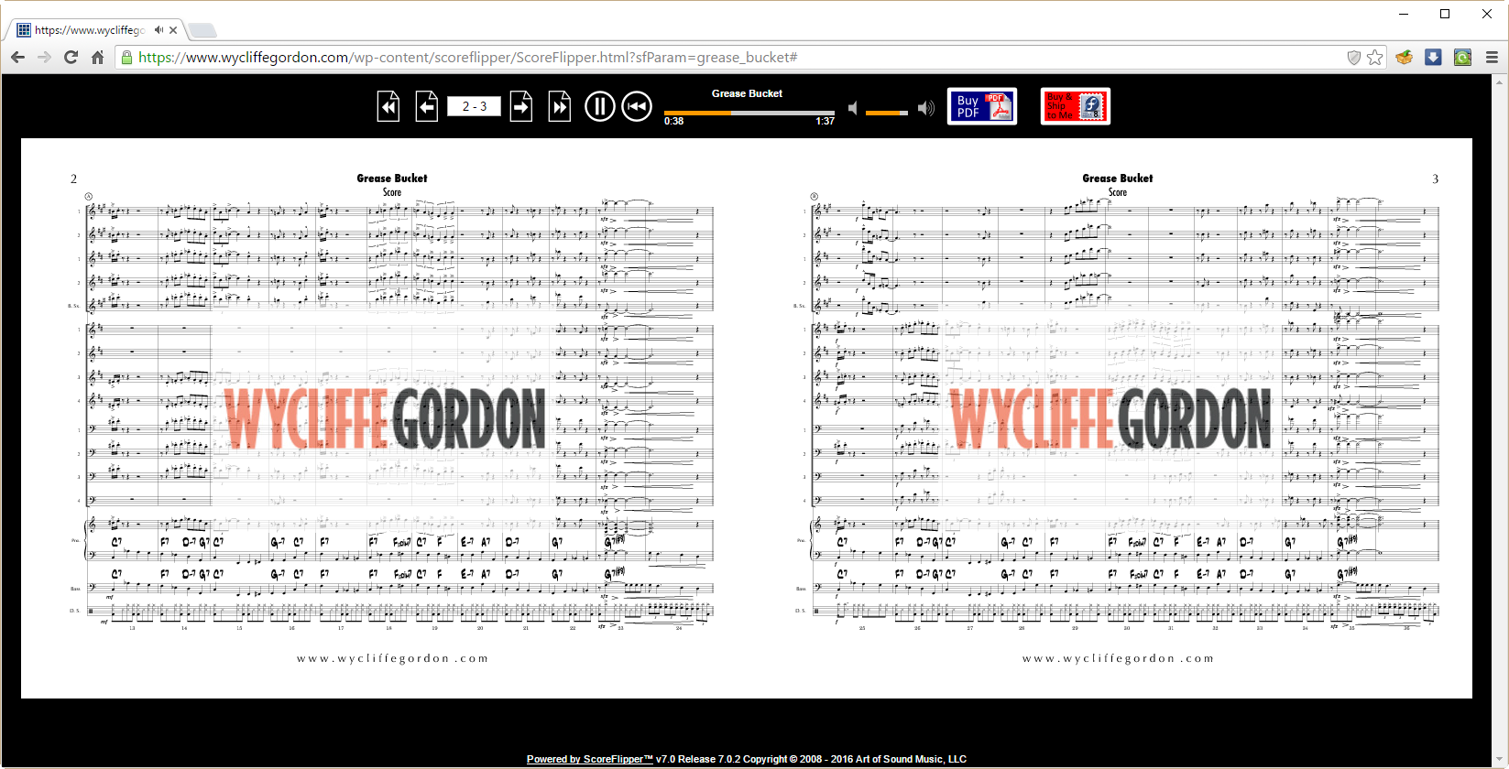Open a new tab
The width and height of the screenshot is (1509, 769).
[x=202, y=30]
